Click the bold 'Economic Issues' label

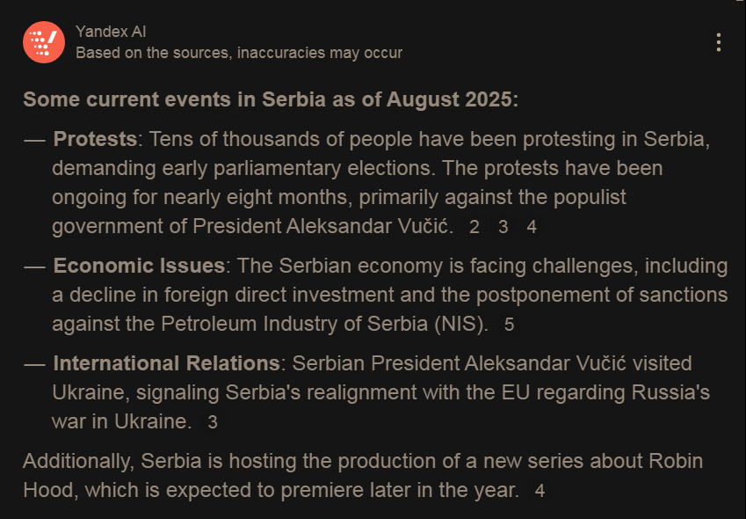coord(140,266)
